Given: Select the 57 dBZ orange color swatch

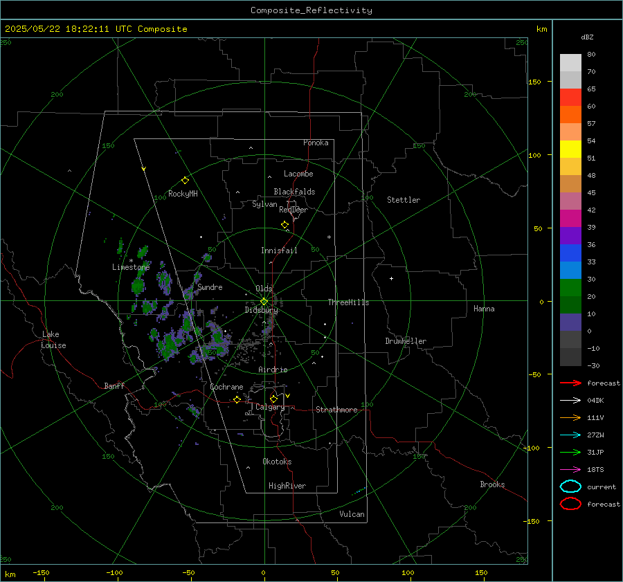Looking at the screenshot, I should click(570, 114).
